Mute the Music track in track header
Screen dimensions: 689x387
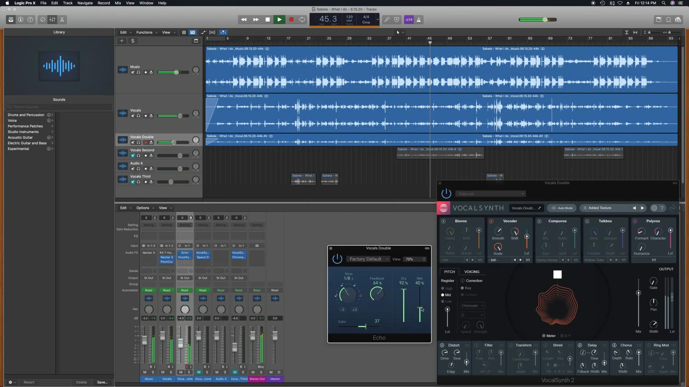(133, 72)
